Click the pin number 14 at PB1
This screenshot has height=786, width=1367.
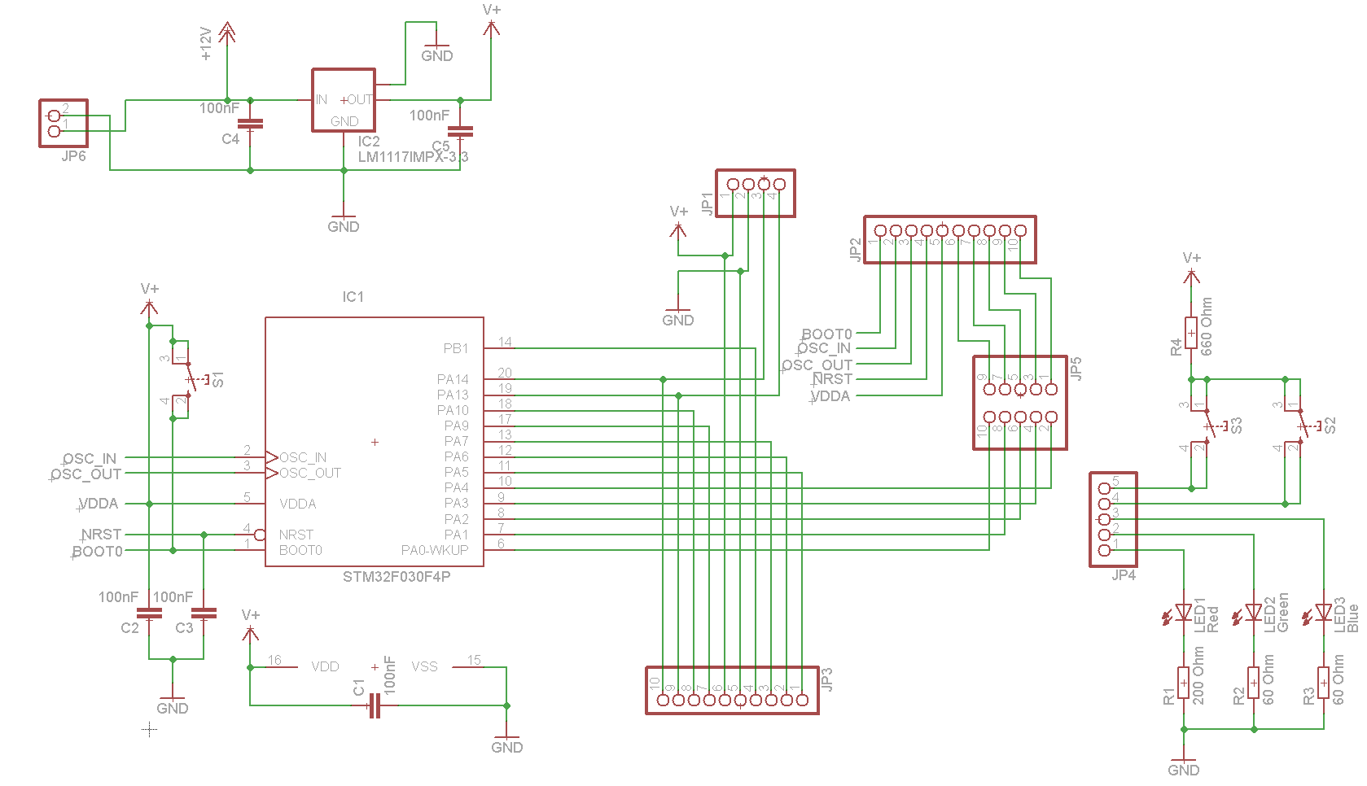(x=505, y=343)
